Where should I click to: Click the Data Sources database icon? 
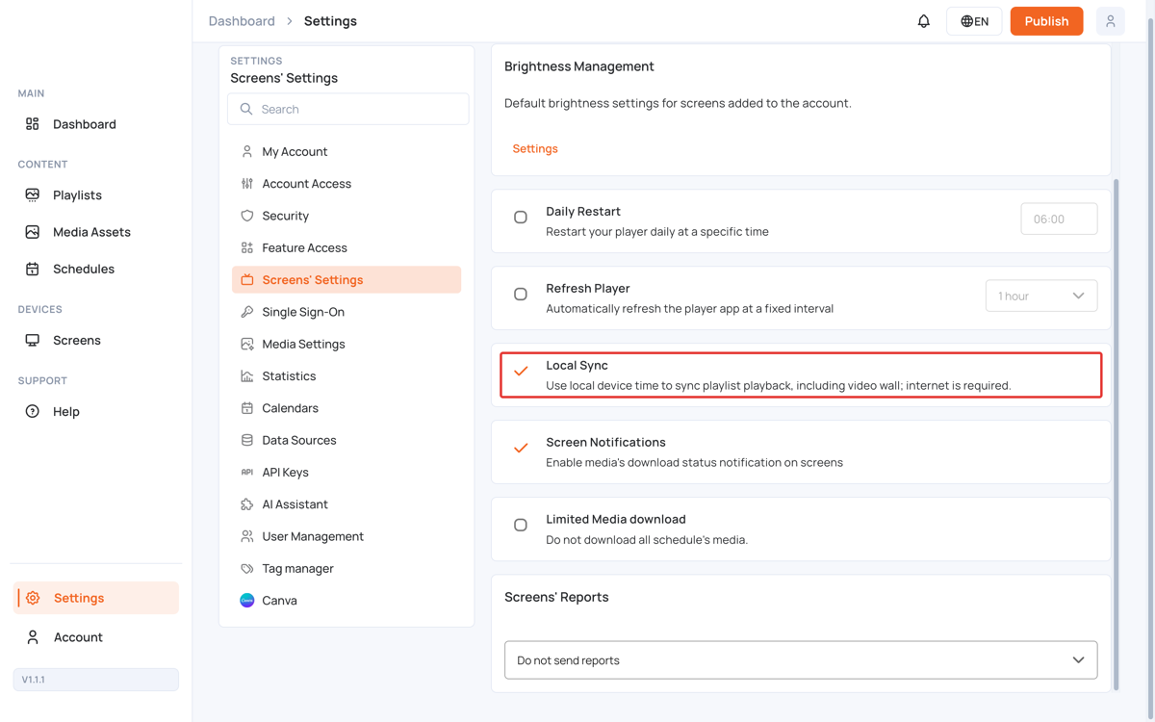[x=247, y=440]
